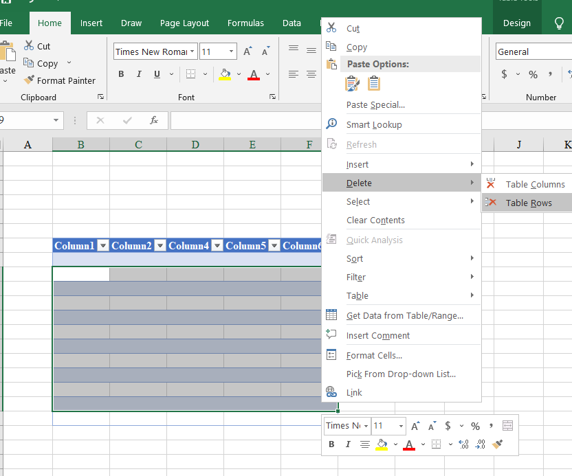
Task: Click the insert function fx icon
Action: 154,120
